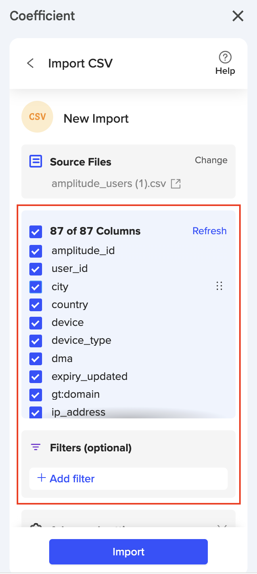Click the Change link for Source Files
Viewport: 257px width, 574px height.
(x=211, y=160)
